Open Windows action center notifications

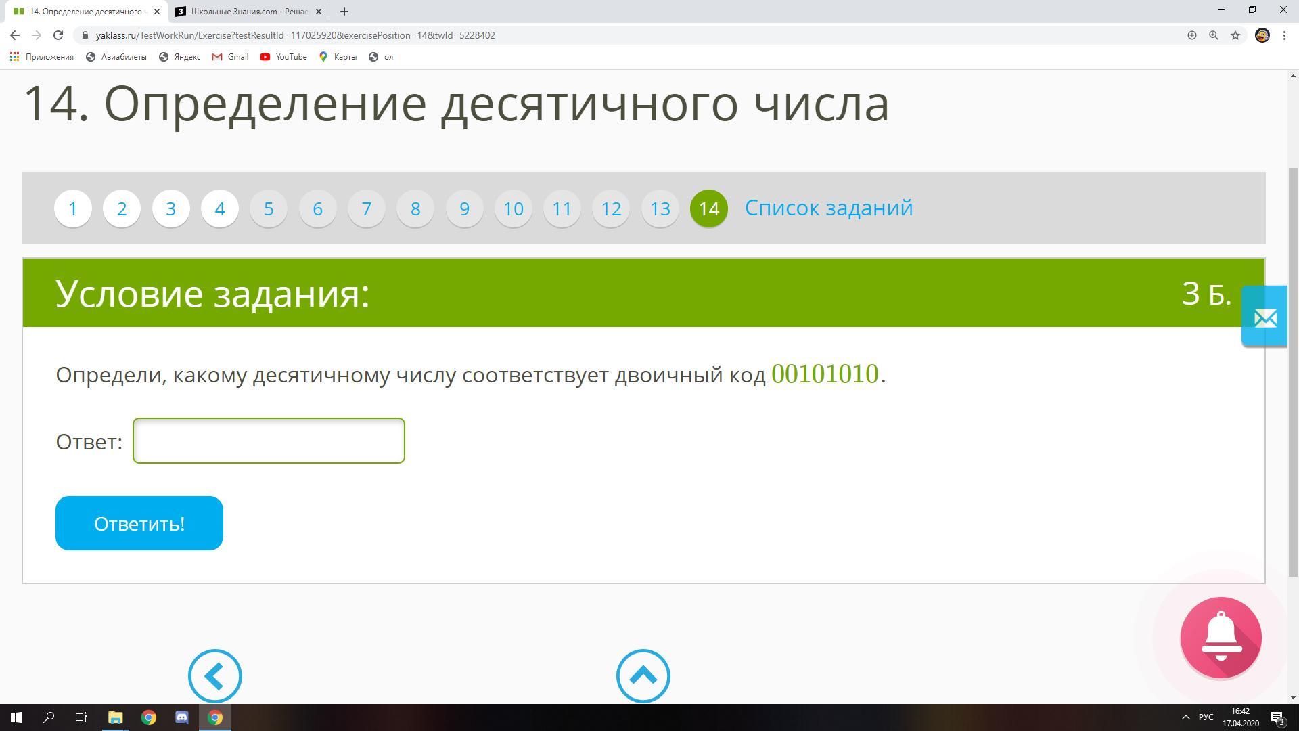1277,717
